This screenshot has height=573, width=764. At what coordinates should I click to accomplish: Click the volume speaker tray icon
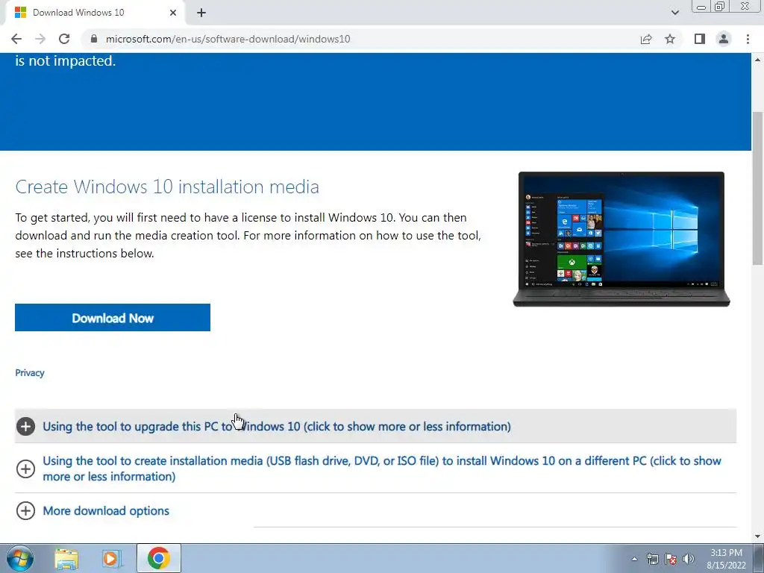coord(689,559)
